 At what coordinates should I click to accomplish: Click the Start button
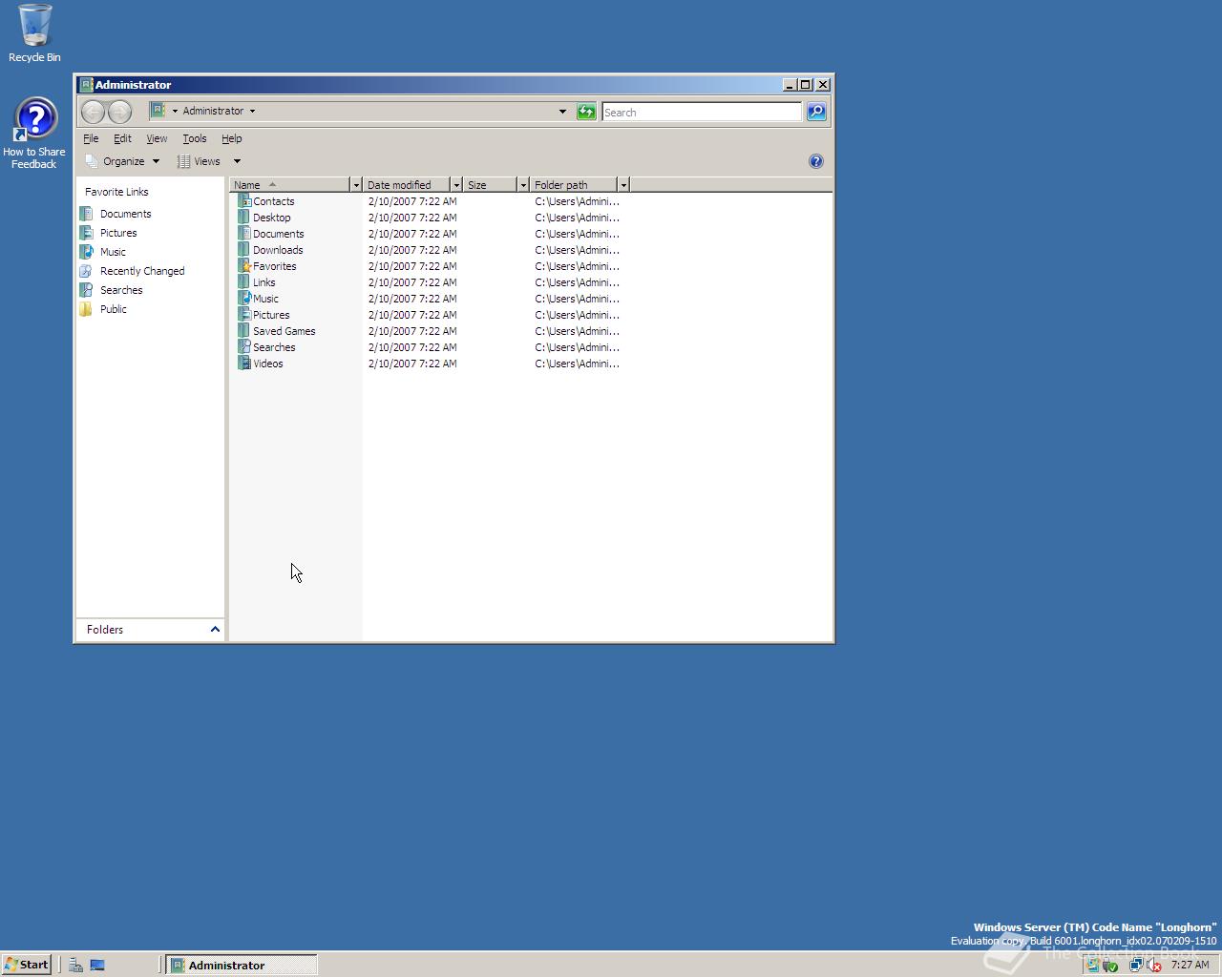coord(27,965)
